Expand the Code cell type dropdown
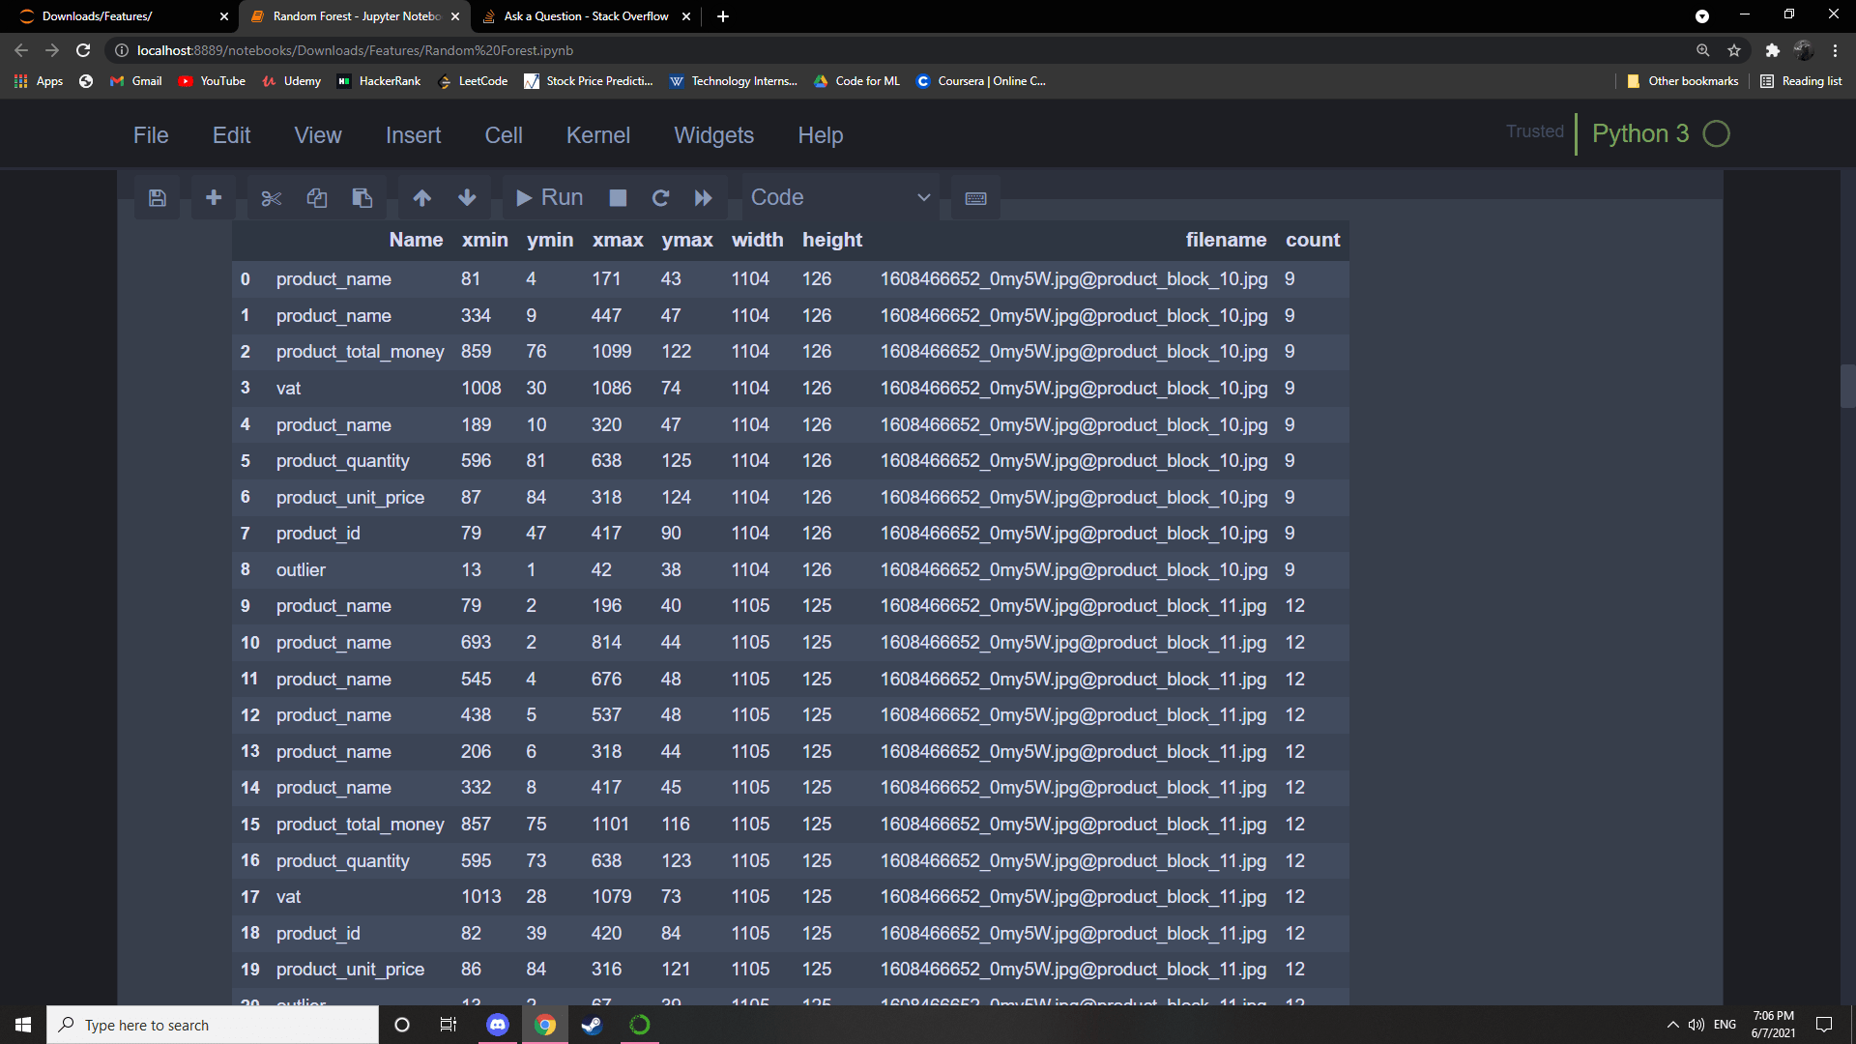1856x1044 pixels. coord(839,198)
